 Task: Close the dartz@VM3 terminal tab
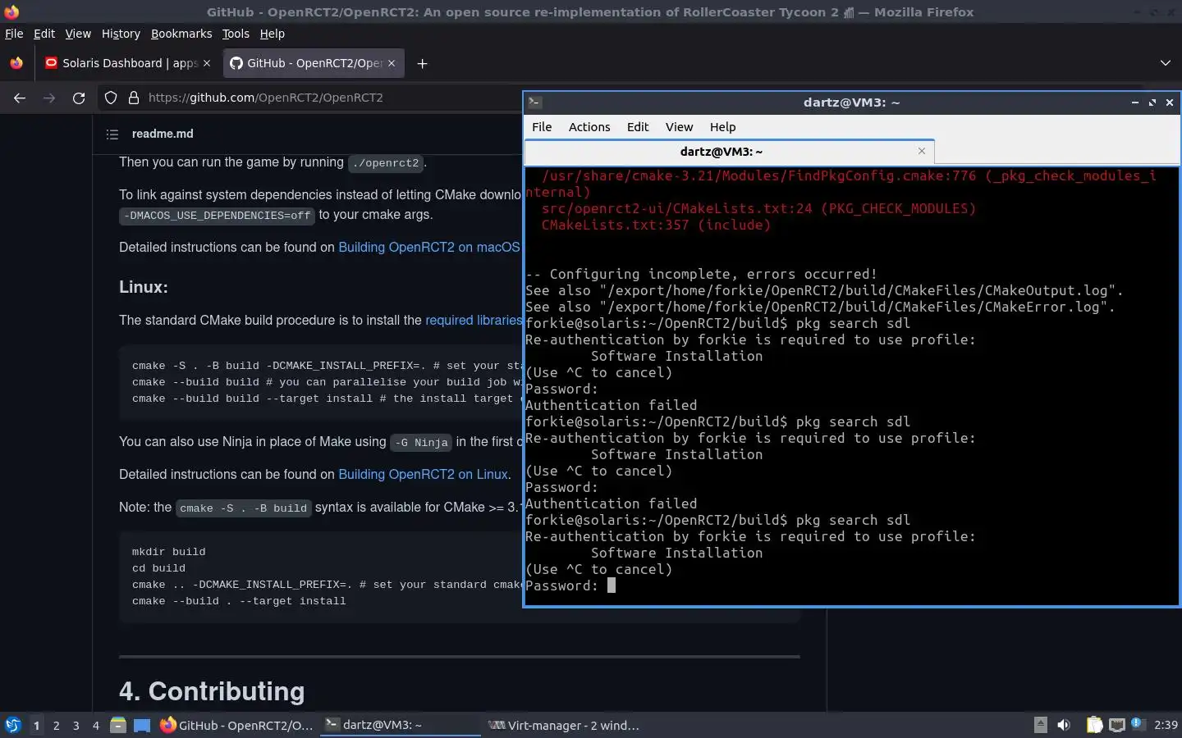coord(922,151)
